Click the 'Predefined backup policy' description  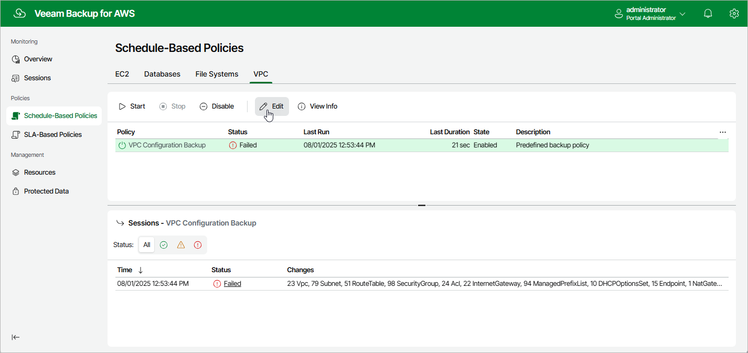coord(552,145)
